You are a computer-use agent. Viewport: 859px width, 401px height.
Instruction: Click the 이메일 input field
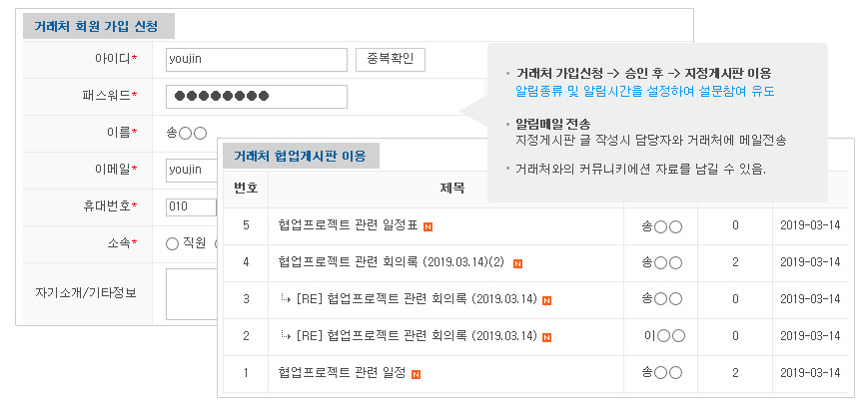(x=192, y=170)
